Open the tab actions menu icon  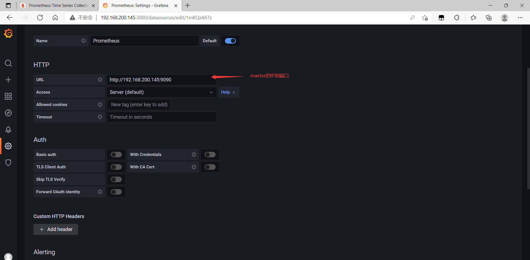[x=8, y=6]
